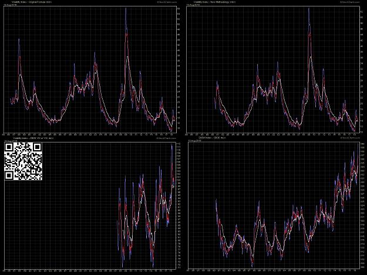
Task: Click StockCharts.com label above Original Formula chart
Action: pos(167,2)
